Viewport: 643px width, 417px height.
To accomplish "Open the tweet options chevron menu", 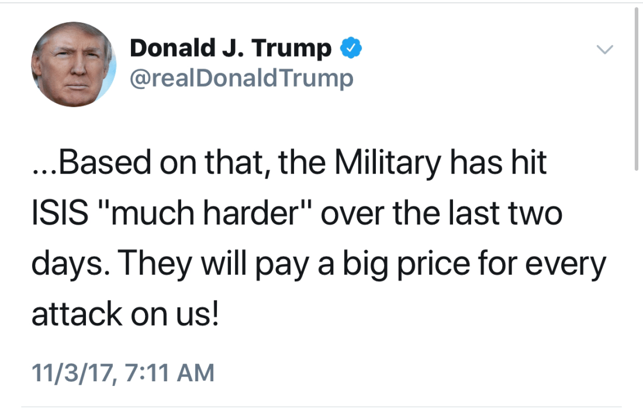I will [x=605, y=50].
